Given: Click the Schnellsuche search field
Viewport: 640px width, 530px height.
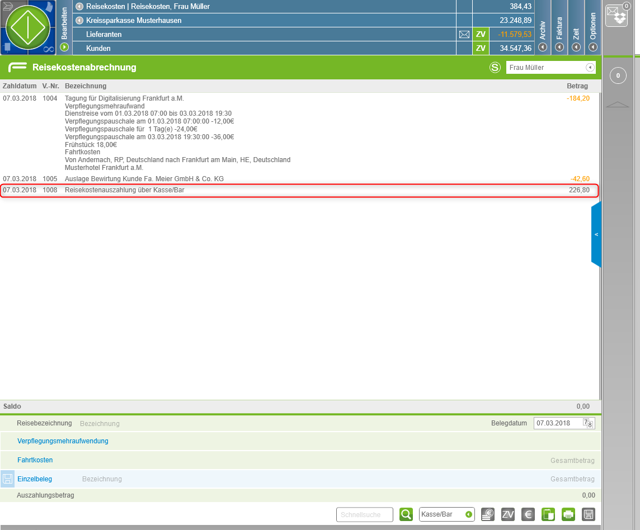Looking at the screenshot, I should [x=364, y=514].
